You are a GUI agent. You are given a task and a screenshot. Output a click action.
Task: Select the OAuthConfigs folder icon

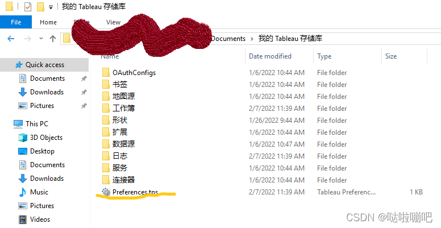point(106,73)
